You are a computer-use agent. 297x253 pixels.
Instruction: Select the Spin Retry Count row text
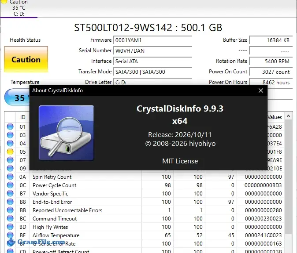click(52, 177)
